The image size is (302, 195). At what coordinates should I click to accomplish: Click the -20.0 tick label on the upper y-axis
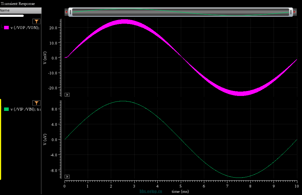tap(52, 88)
